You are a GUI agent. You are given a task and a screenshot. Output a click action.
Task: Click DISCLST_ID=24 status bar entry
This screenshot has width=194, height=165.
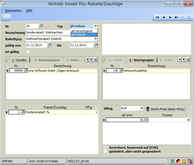pos(117,161)
